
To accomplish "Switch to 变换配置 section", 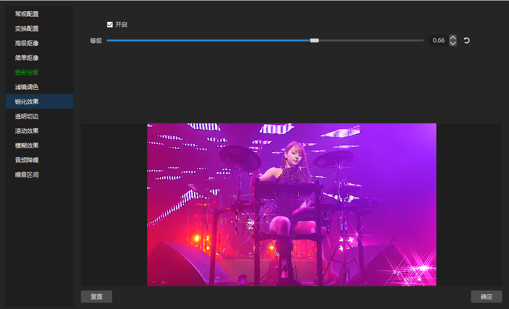I will tap(39, 29).
